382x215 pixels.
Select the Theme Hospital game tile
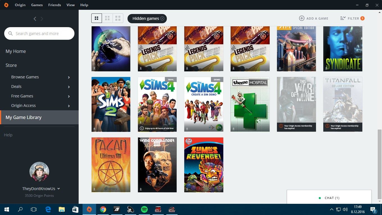coord(250,104)
